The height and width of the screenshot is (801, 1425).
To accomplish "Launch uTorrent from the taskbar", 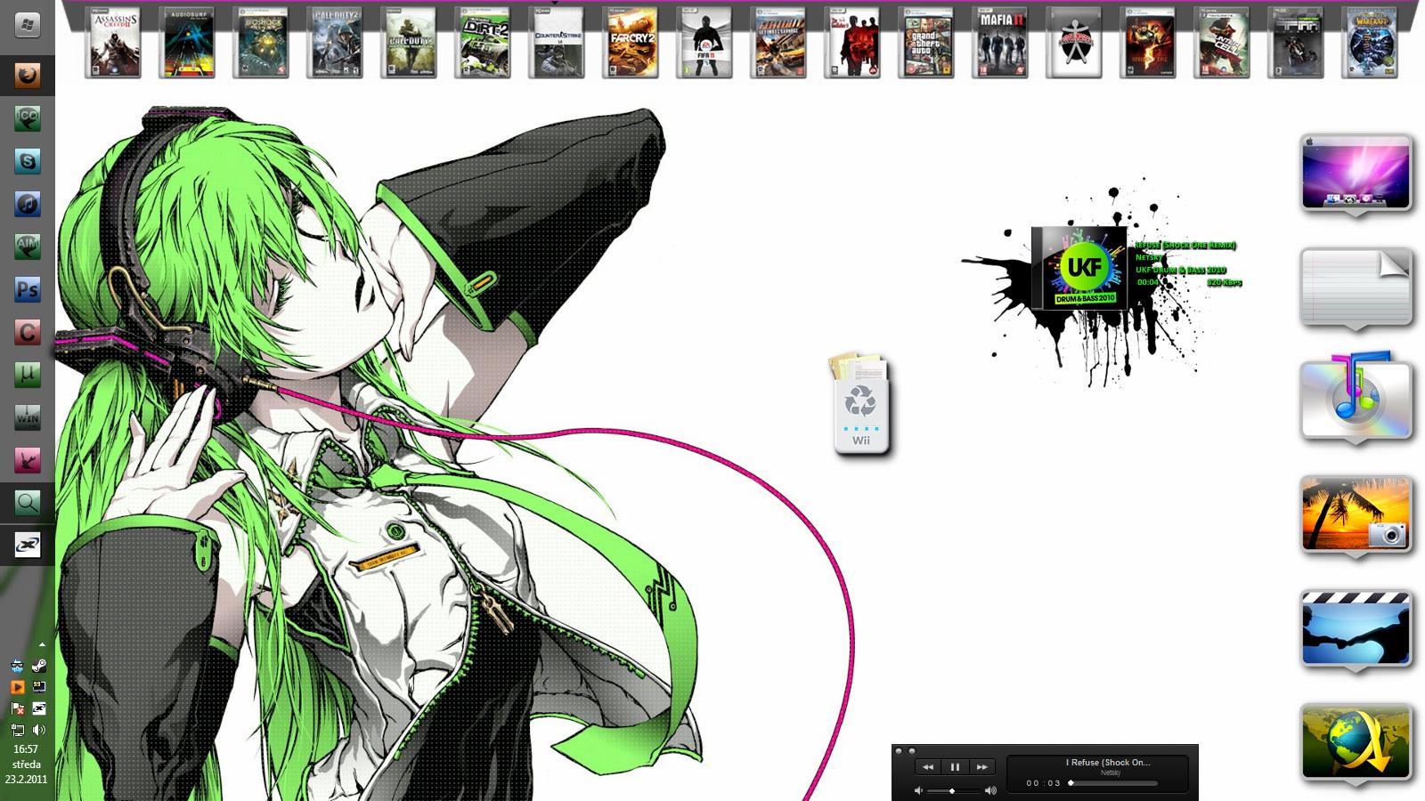I will tap(27, 375).
